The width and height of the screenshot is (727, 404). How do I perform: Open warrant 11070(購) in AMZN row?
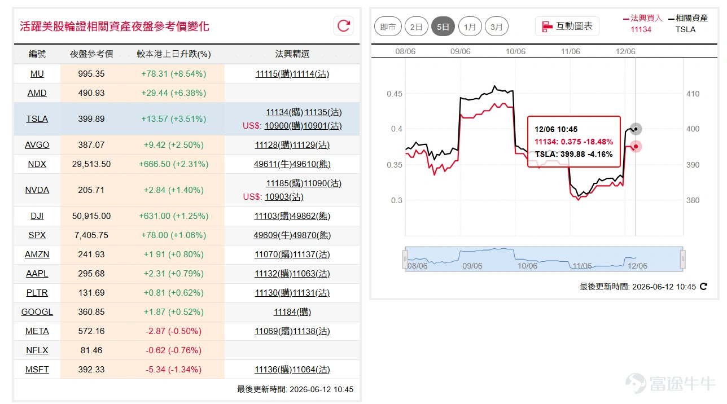(273, 254)
